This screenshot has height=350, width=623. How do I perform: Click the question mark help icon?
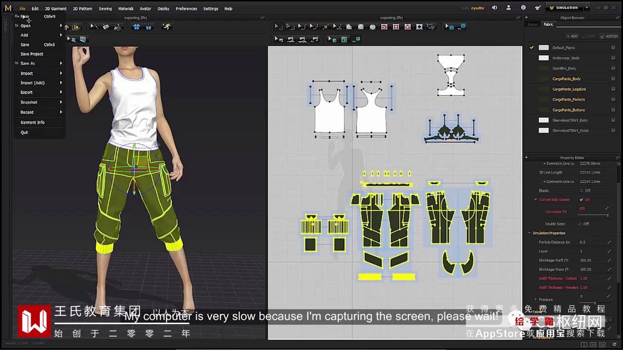coord(523,8)
